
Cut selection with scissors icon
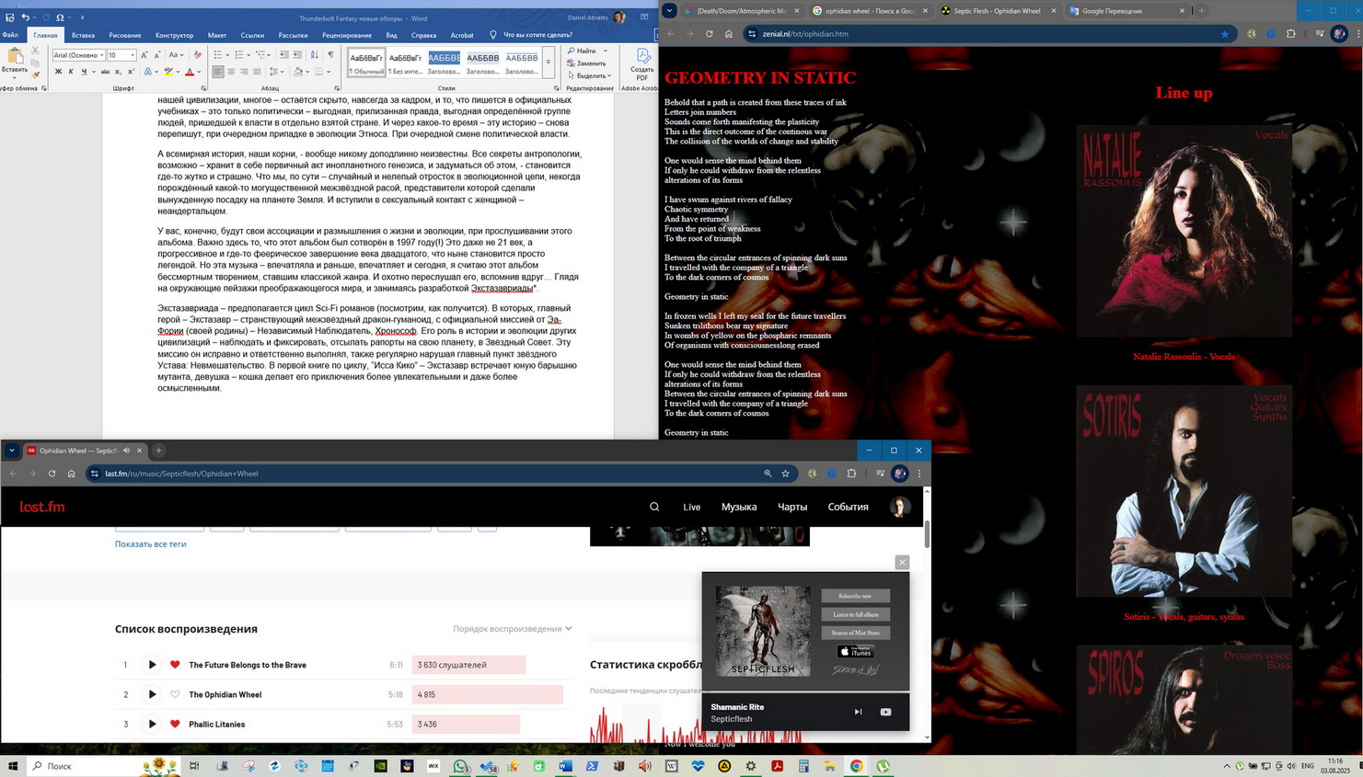(35, 51)
